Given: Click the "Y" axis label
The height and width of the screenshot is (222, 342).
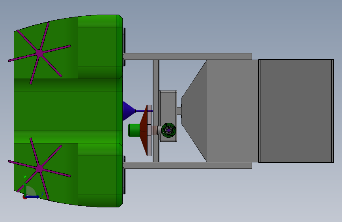Looking at the screenshot, I should coord(25,178).
